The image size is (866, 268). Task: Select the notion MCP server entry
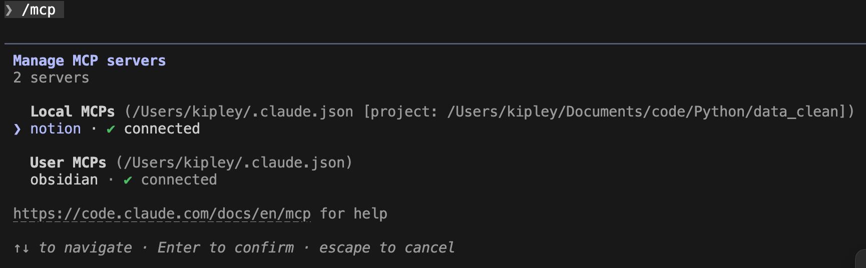point(56,129)
